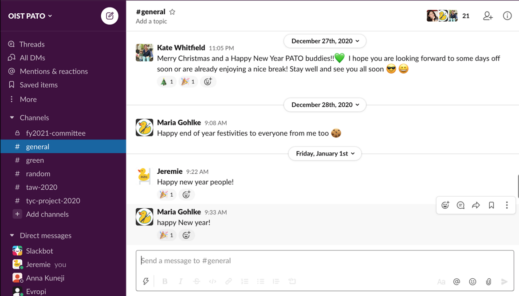
Task: Toggle party popper reaction on Jeremie's message
Action: pos(166,195)
